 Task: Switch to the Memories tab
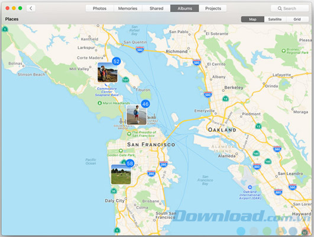pos(128,8)
